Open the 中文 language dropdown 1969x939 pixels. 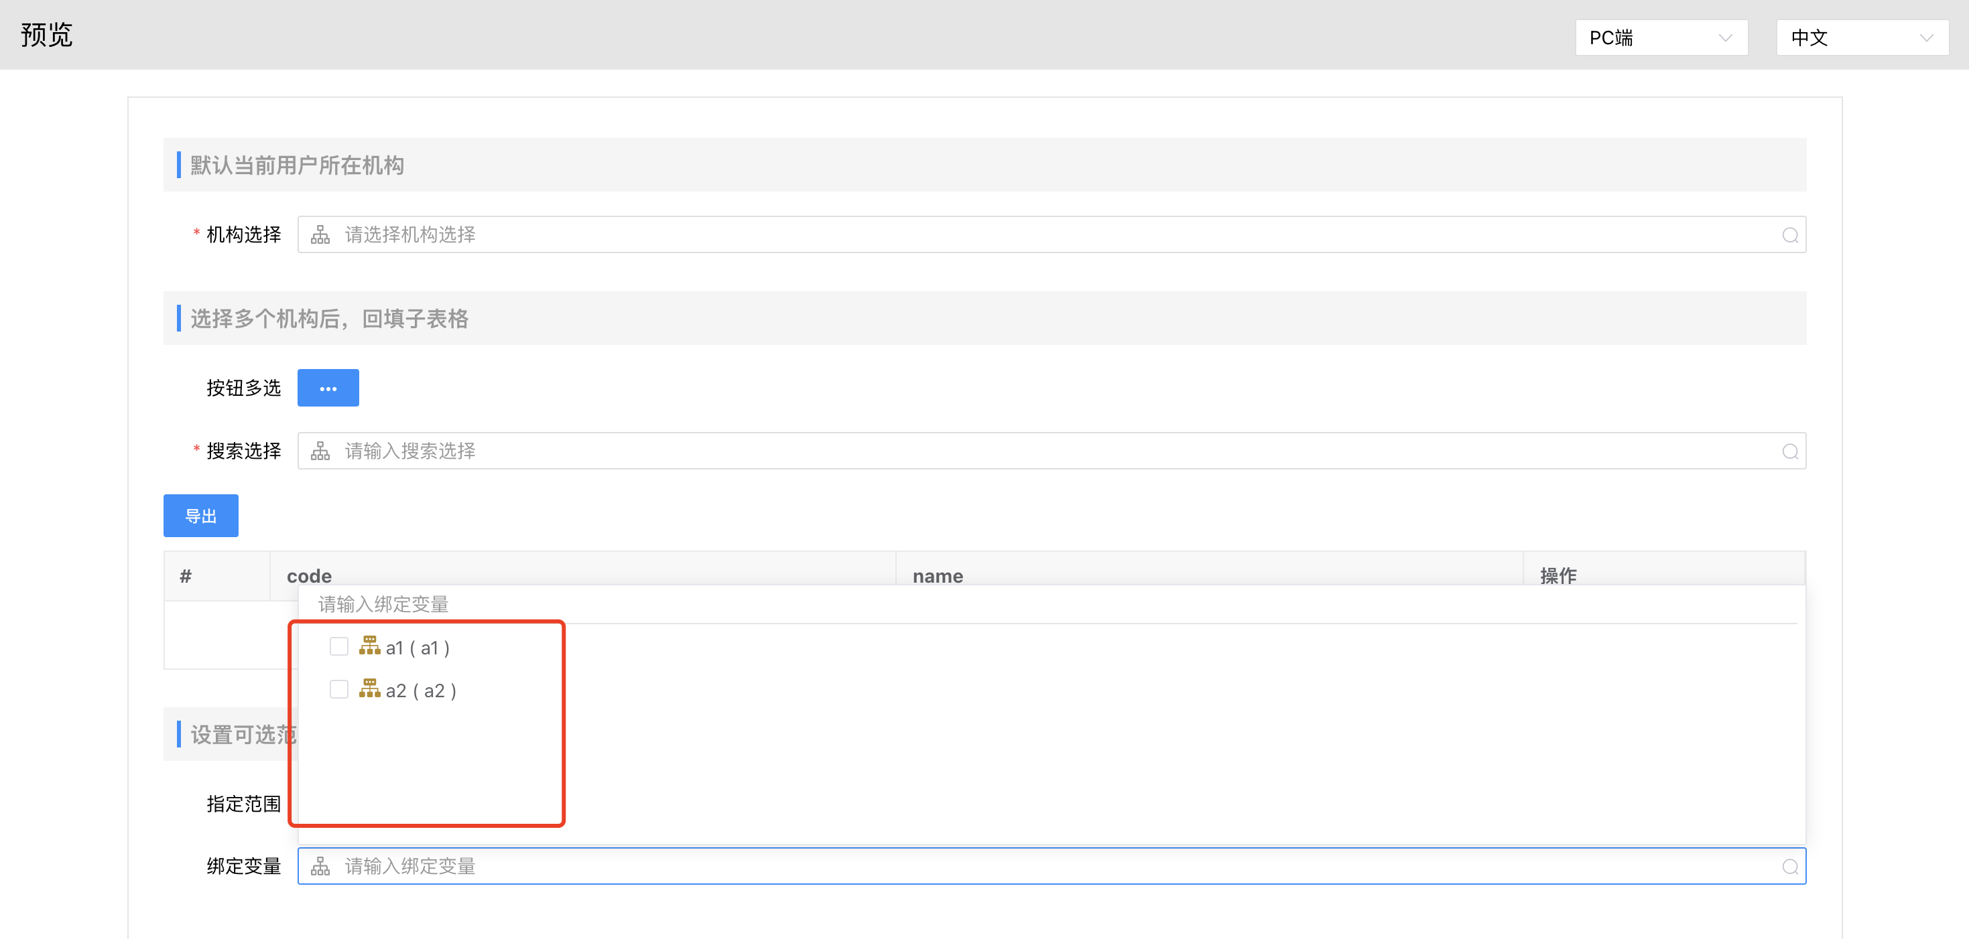coord(1861,38)
